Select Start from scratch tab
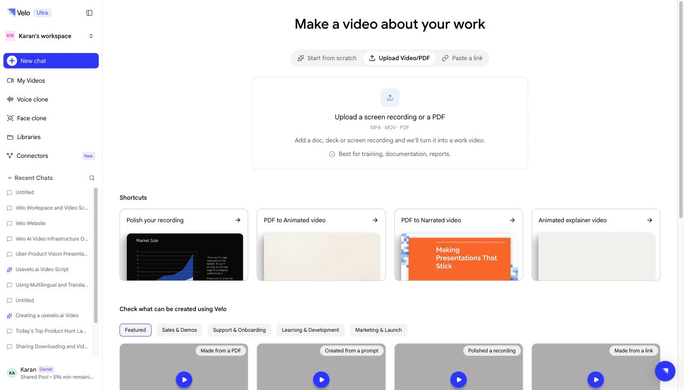This screenshot has height=390, width=684. click(327, 58)
